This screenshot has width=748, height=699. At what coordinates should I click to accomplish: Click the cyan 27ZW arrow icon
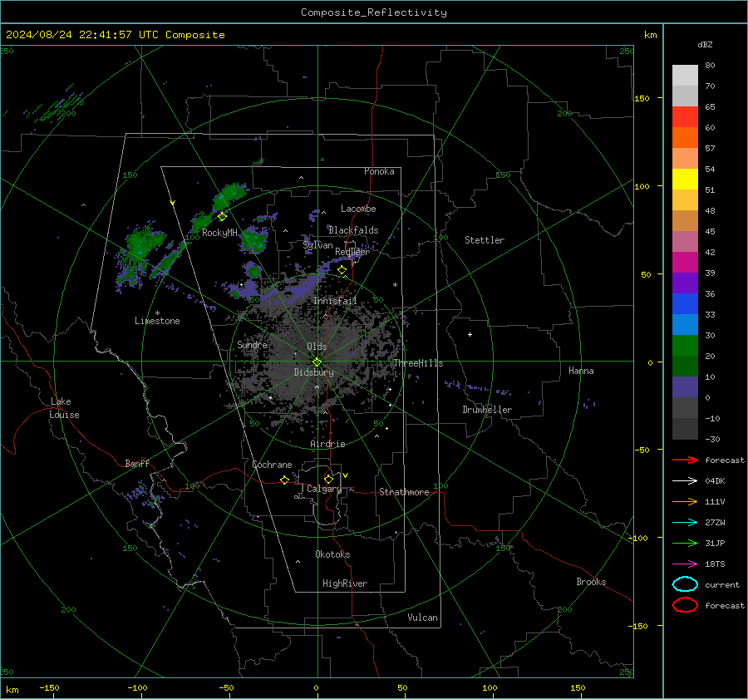point(685,523)
